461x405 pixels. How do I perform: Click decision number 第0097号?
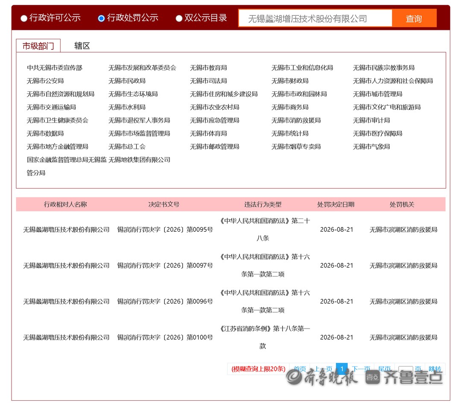pyautogui.click(x=165, y=266)
